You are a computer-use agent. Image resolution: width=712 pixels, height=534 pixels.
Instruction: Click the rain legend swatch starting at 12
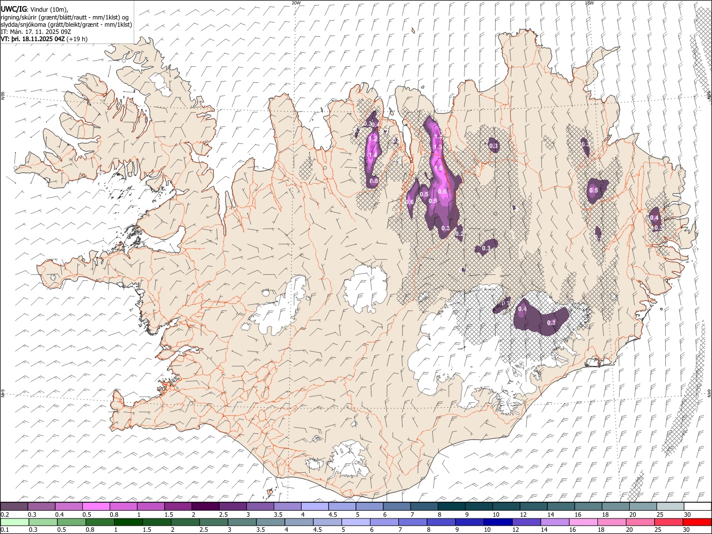pyautogui.click(x=525, y=522)
